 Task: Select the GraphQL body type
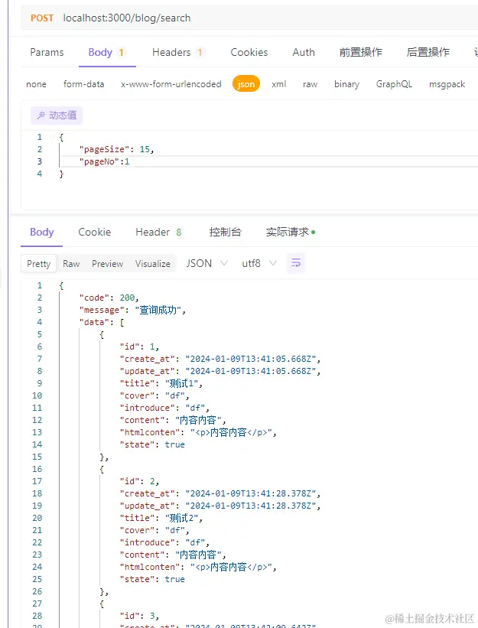pyautogui.click(x=394, y=84)
